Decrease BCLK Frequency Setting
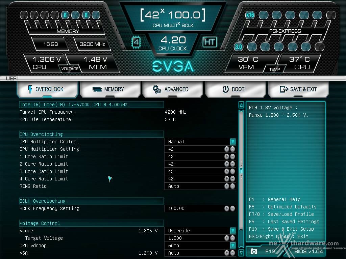346x259 pixels. pos(232,208)
